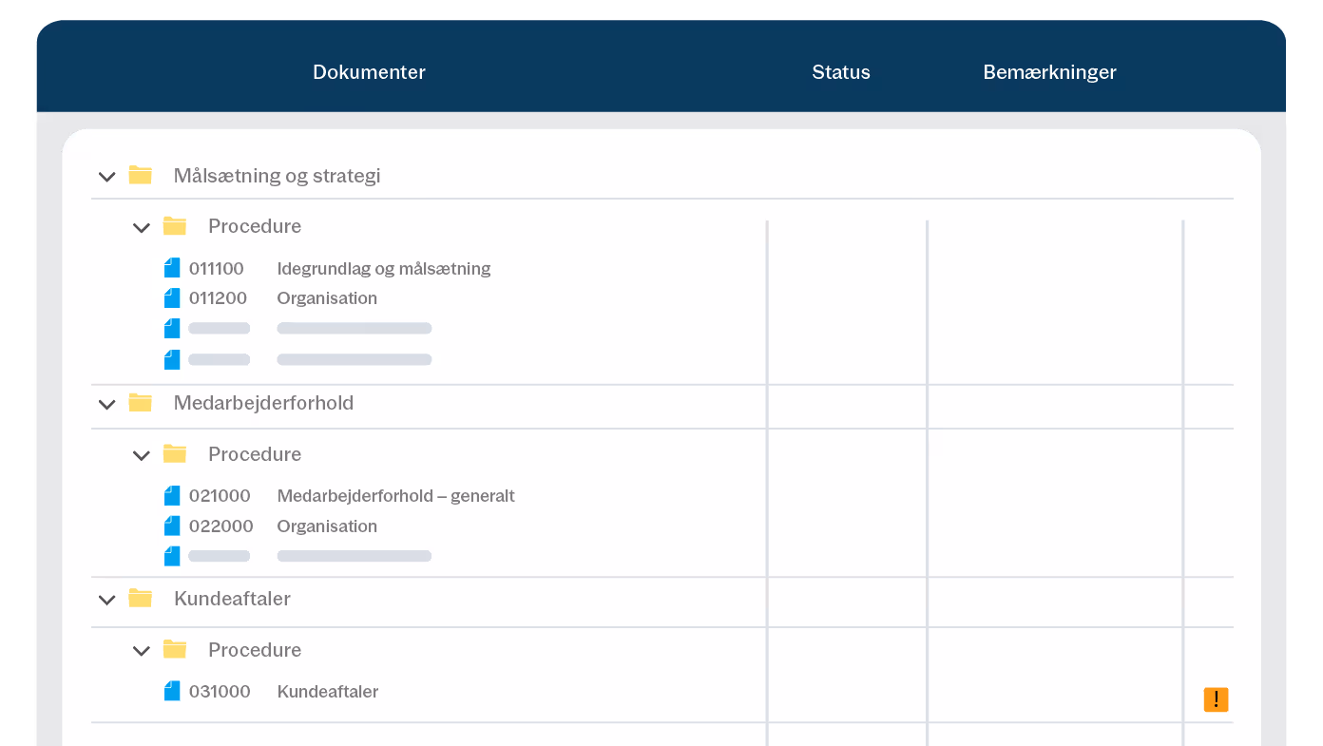The width and height of the screenshot is (1323, 746).
Task: Click document number 011100
Action: pyautogui.click(x=217, y=269)
